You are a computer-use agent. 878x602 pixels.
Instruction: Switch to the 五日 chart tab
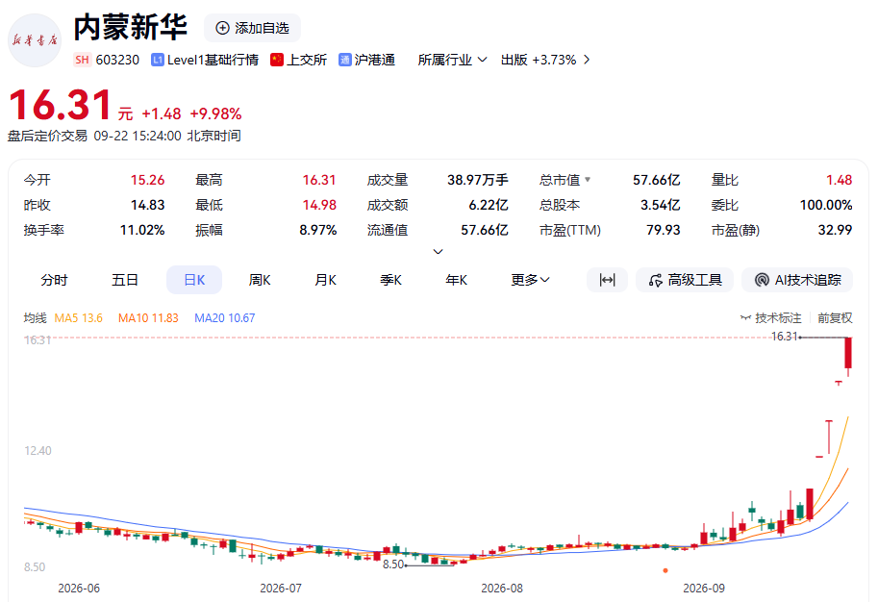click(x=125, y=280)
